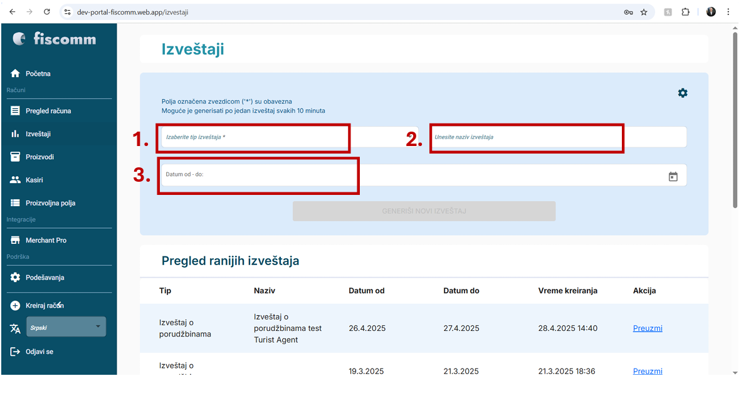The height and width of the screenshot is (408, 746).
Task: Open the Srpski language dropdown
Action: (66, 327)
